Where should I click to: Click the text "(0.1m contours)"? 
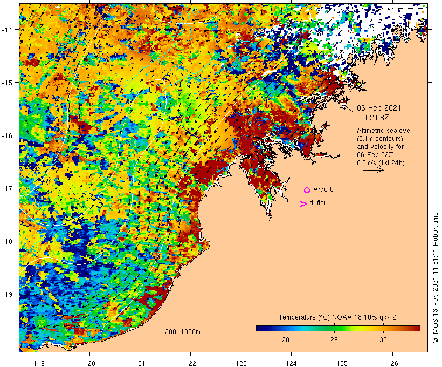380,139
